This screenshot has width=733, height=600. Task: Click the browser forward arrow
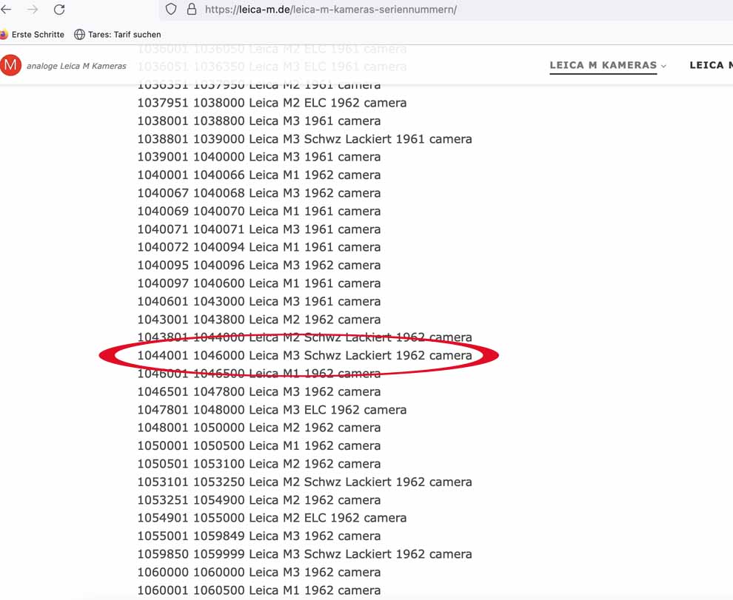pyautogui.click(x=33, y=10)
